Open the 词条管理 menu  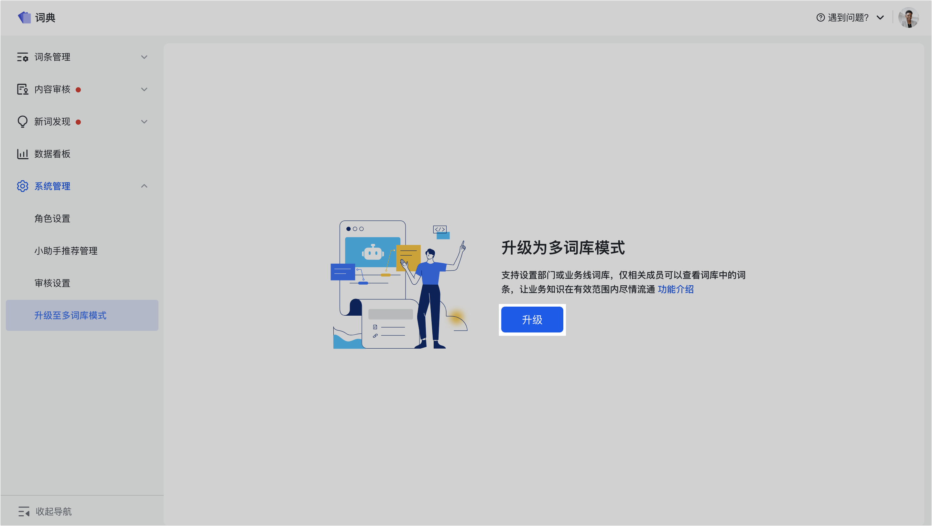click(82, 57)
